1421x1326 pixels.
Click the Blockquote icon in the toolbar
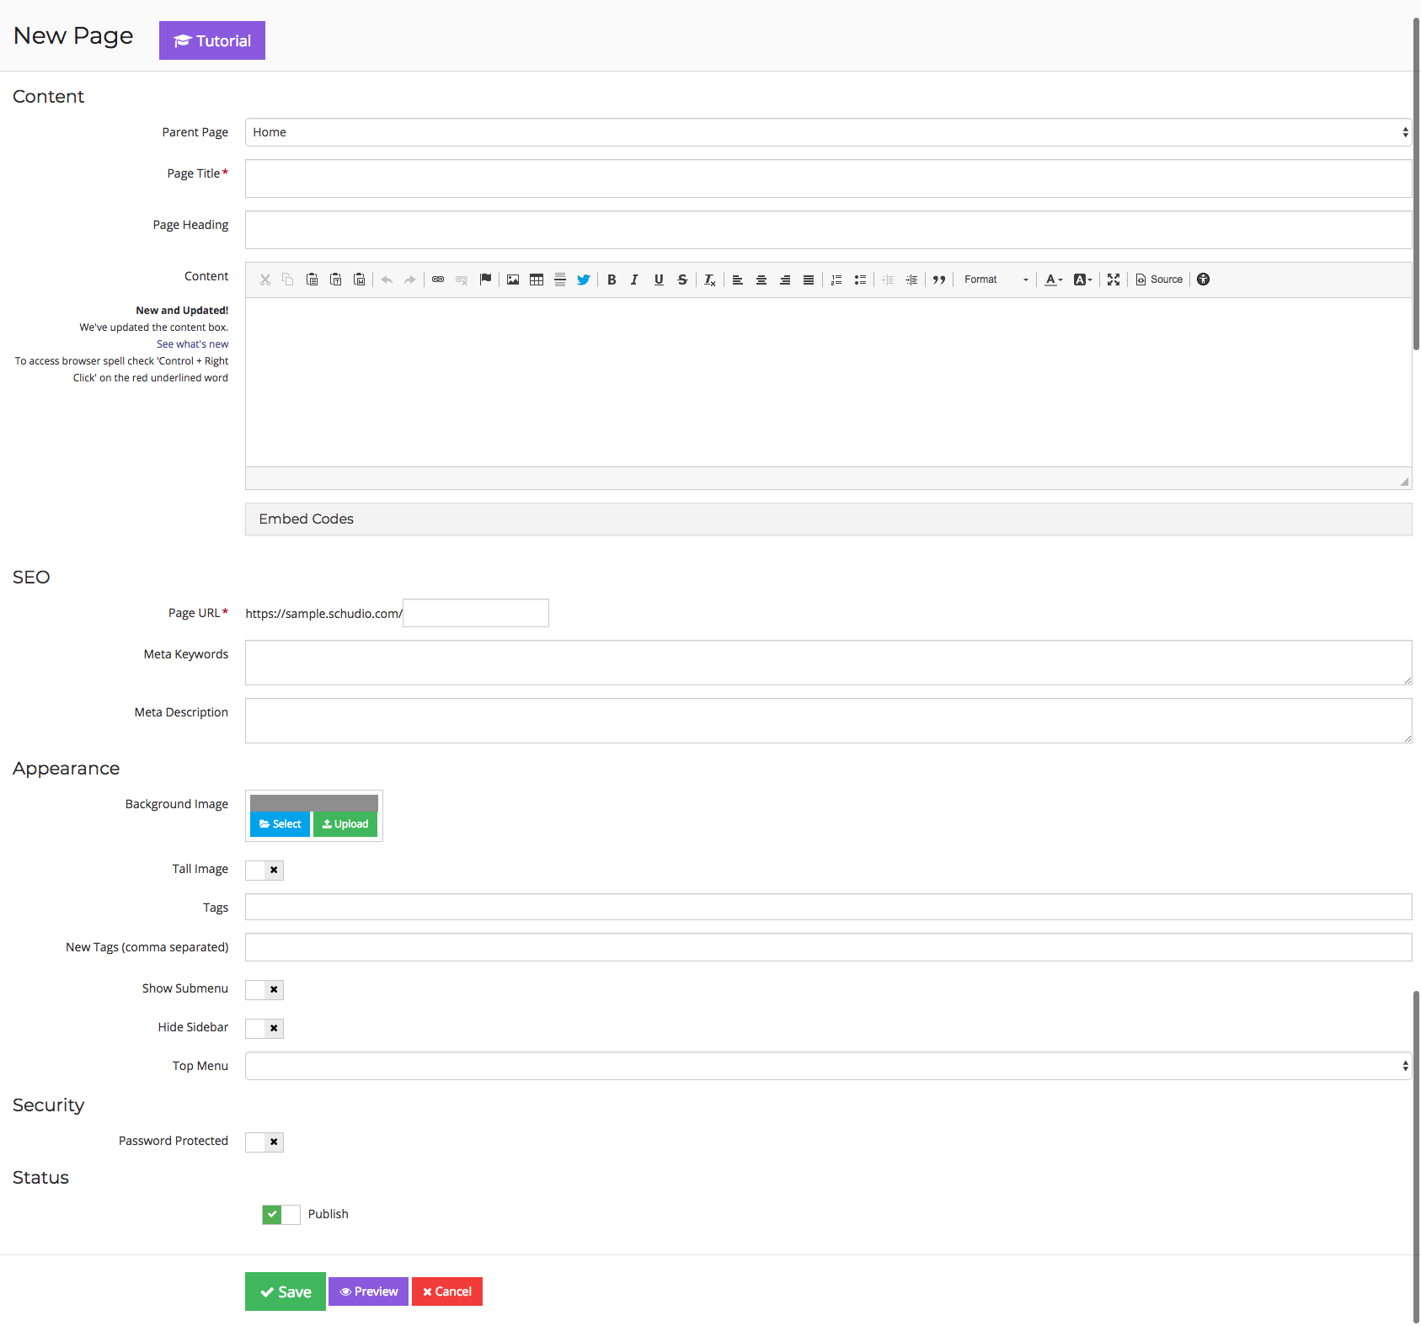coord(939,279)
